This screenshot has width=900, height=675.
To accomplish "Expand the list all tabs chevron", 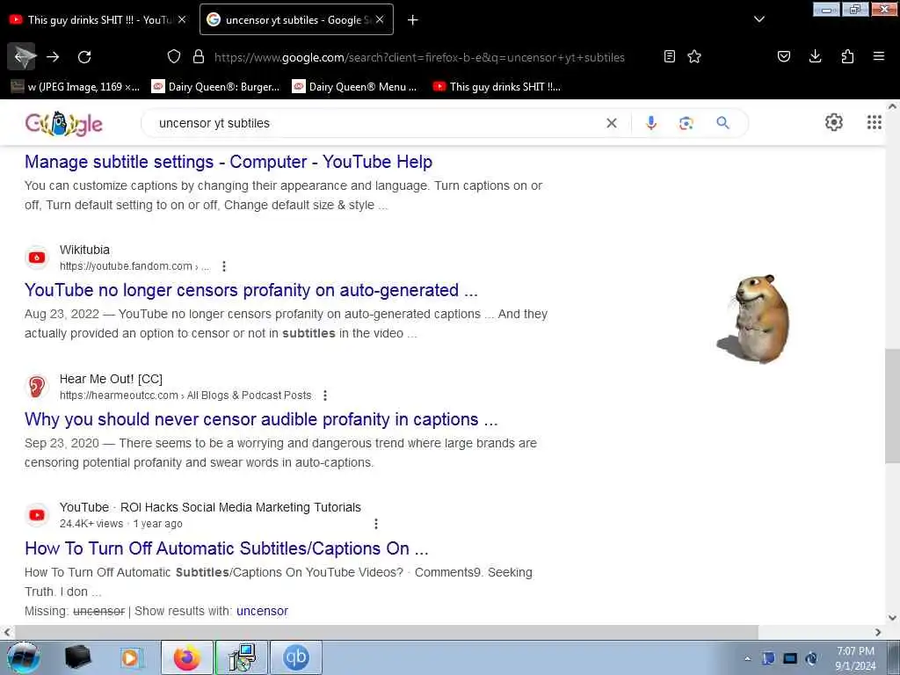I will click(758, 19).
